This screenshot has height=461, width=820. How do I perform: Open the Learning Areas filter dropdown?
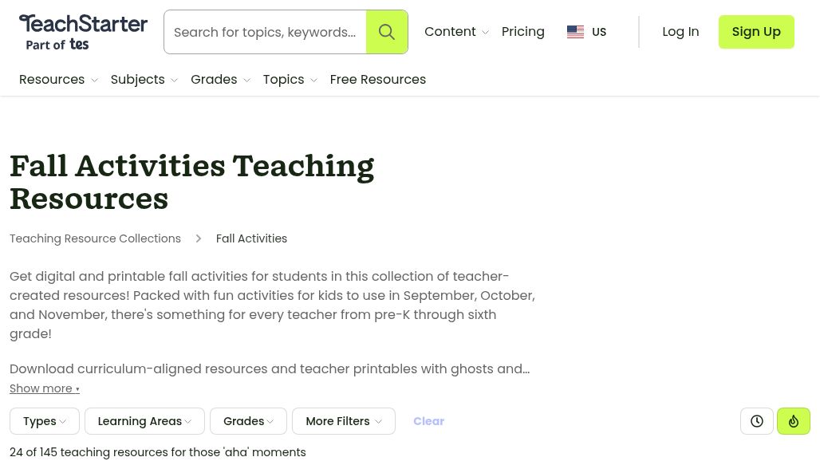pyautogui.click(x=144, y=421)
